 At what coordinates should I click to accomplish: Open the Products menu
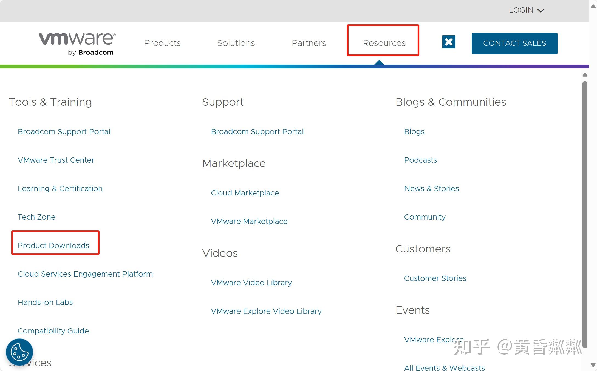point(162,43)
